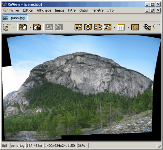
Task: Open the Filtre menu
Action: click(72, 10)
